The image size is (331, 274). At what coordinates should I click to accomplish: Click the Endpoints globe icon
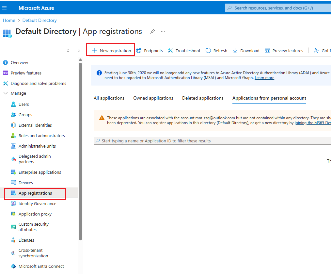139,51
